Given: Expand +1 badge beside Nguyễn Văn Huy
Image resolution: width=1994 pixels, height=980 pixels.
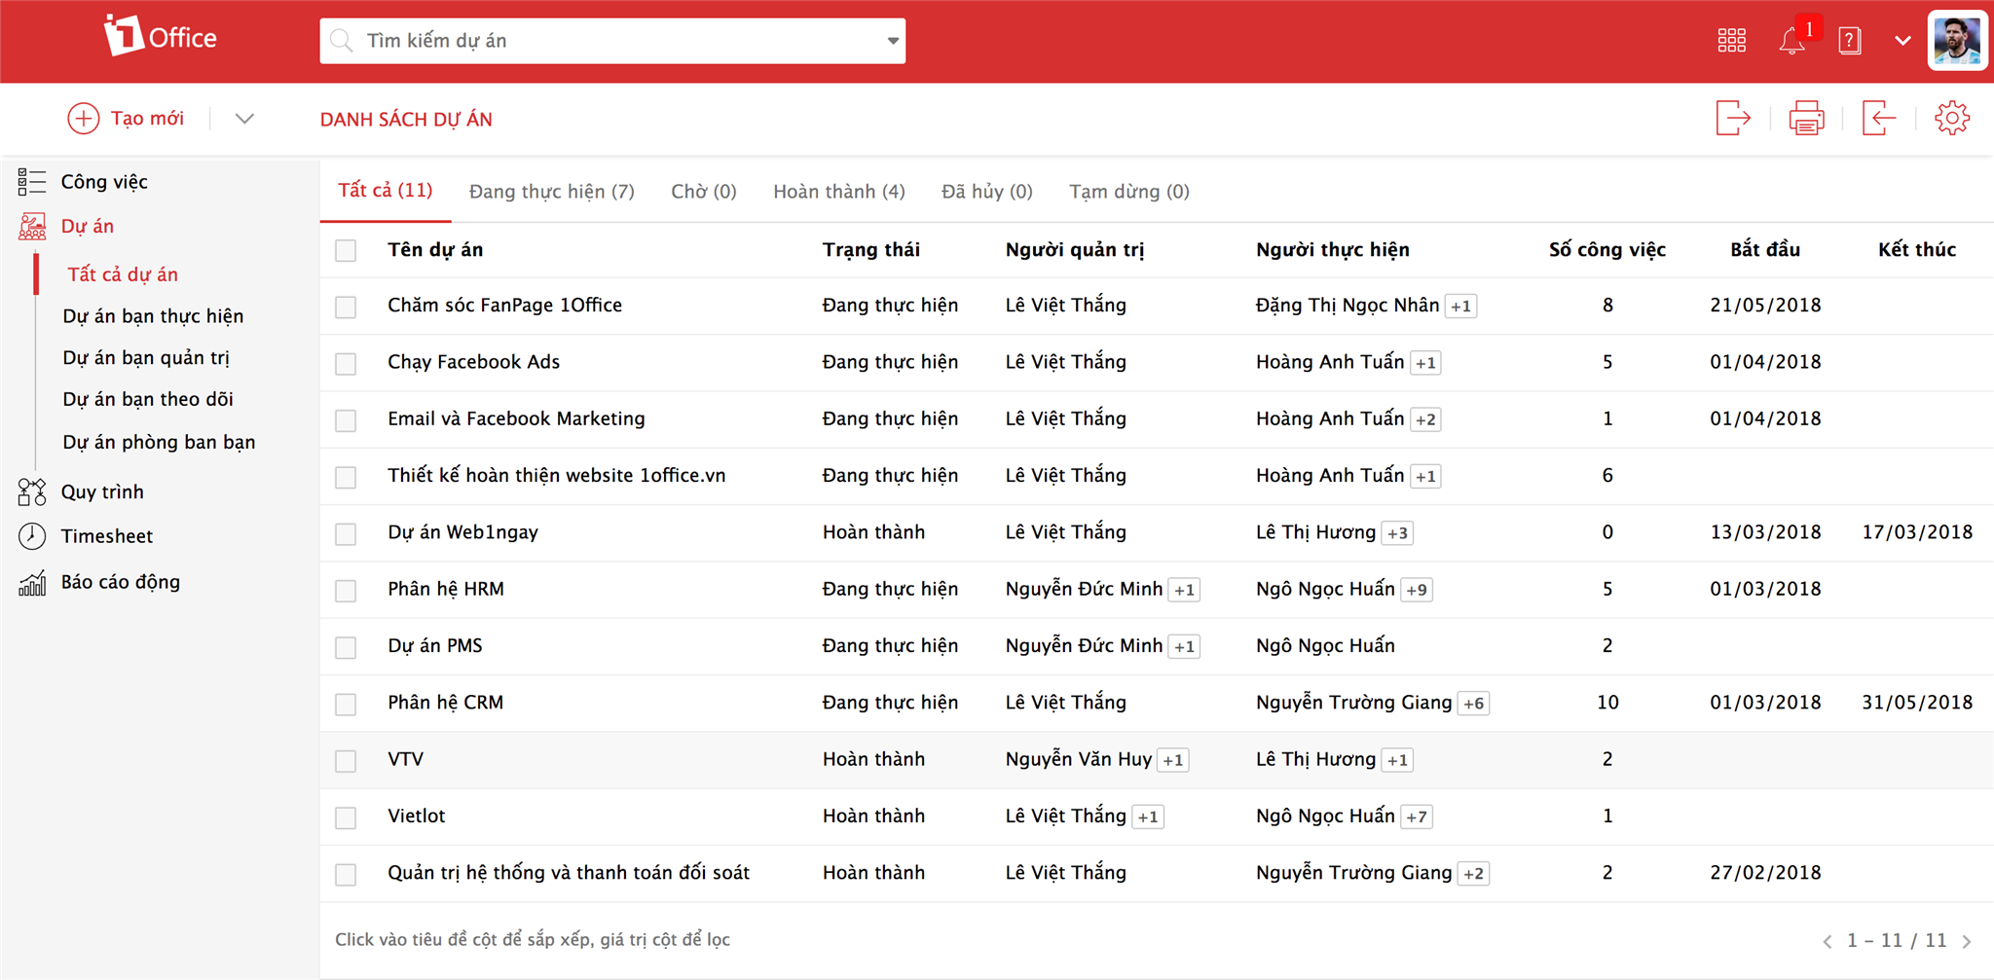Looking at the screenshot, I should pos(1173,760).
